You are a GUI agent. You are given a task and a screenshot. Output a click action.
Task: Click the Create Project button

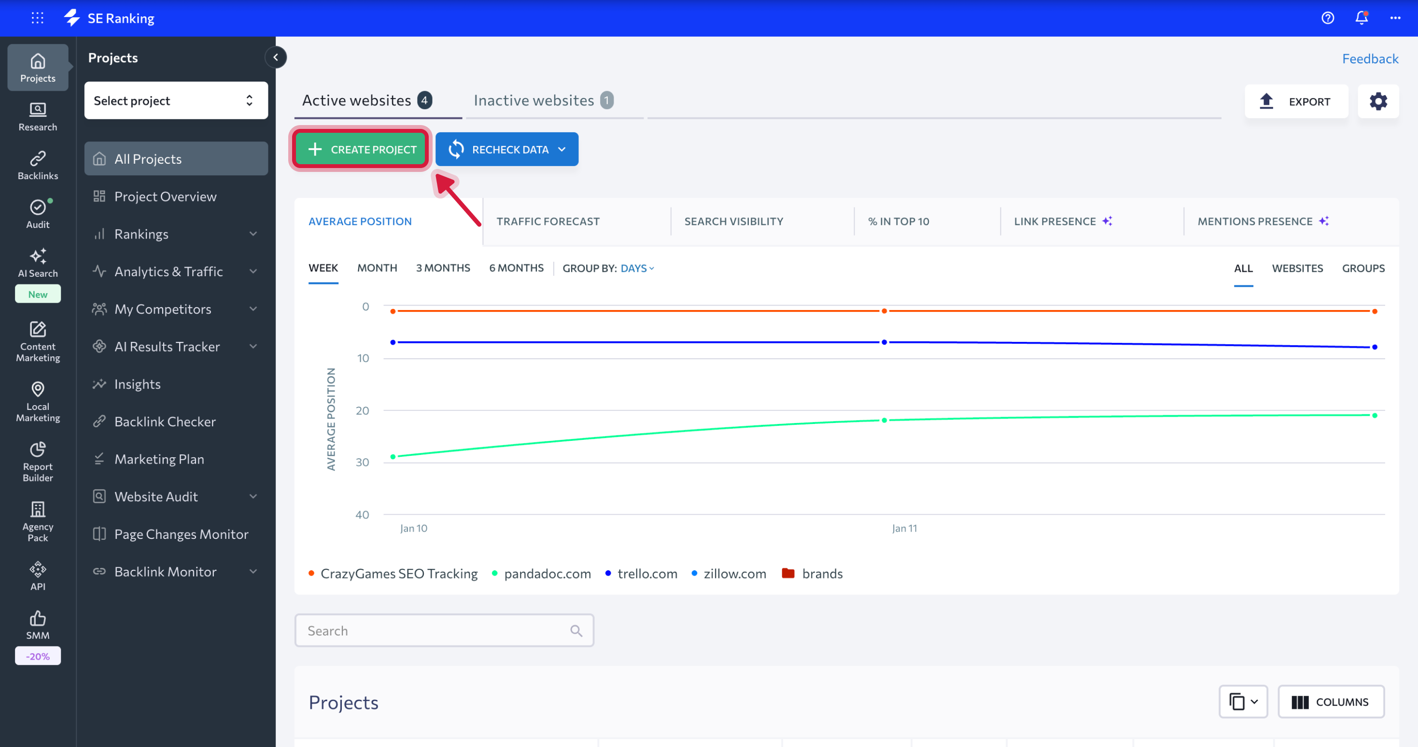click(x=360, y=149)
